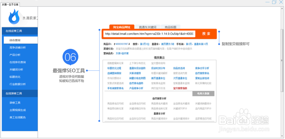Select the 水滴--生于云端 window tab
This screenshot has height=139, width=285.
[10, 5]
